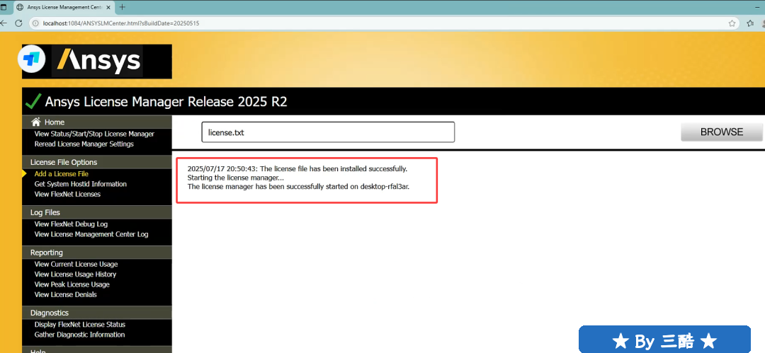Screen dimensions: 765x353
Task: Open View Status/Start/Stop License Manager
Action: pos(94,134)
